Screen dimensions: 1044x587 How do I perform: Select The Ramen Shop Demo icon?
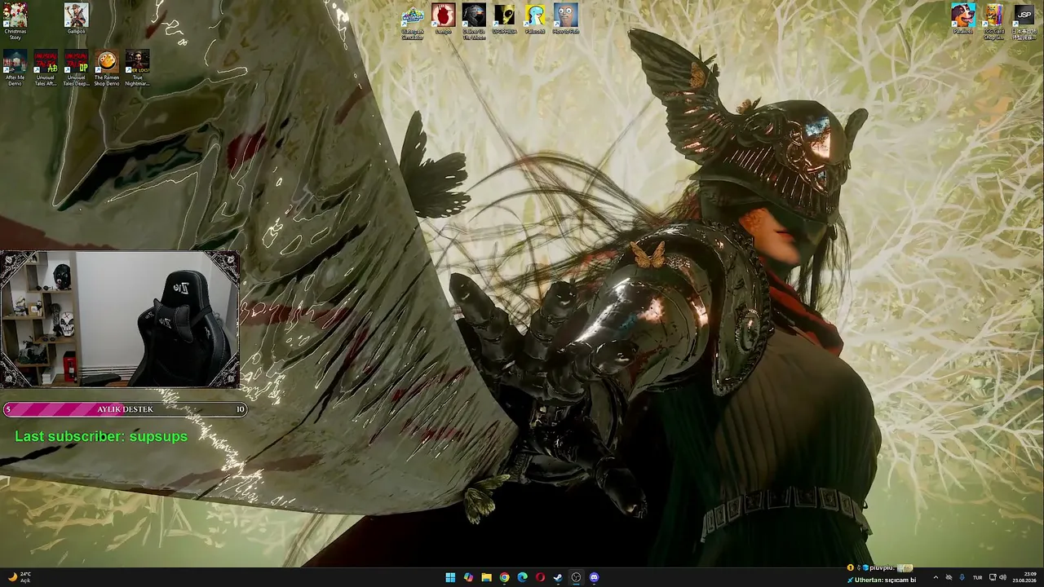coord(107,68)
